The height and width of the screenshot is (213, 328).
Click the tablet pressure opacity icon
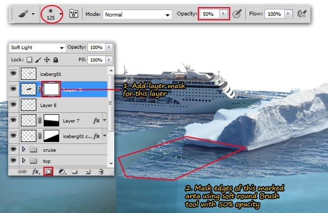coord(237,14)
